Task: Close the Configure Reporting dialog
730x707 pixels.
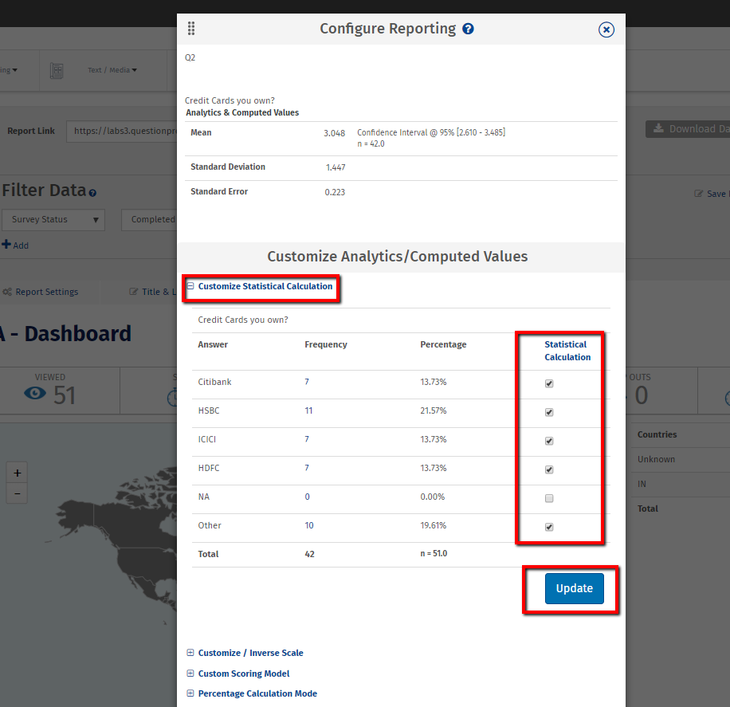Action: (606, 29)
